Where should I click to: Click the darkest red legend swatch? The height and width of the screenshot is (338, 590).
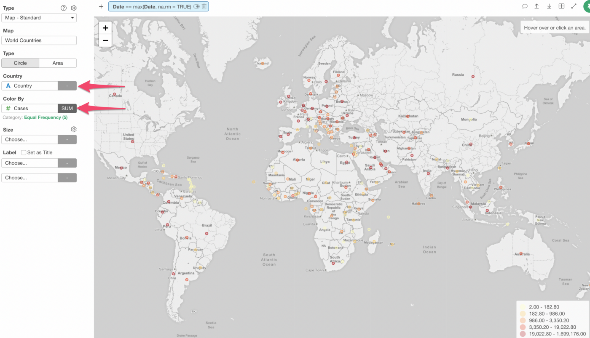pyautogui.click(x=523, y=334)
